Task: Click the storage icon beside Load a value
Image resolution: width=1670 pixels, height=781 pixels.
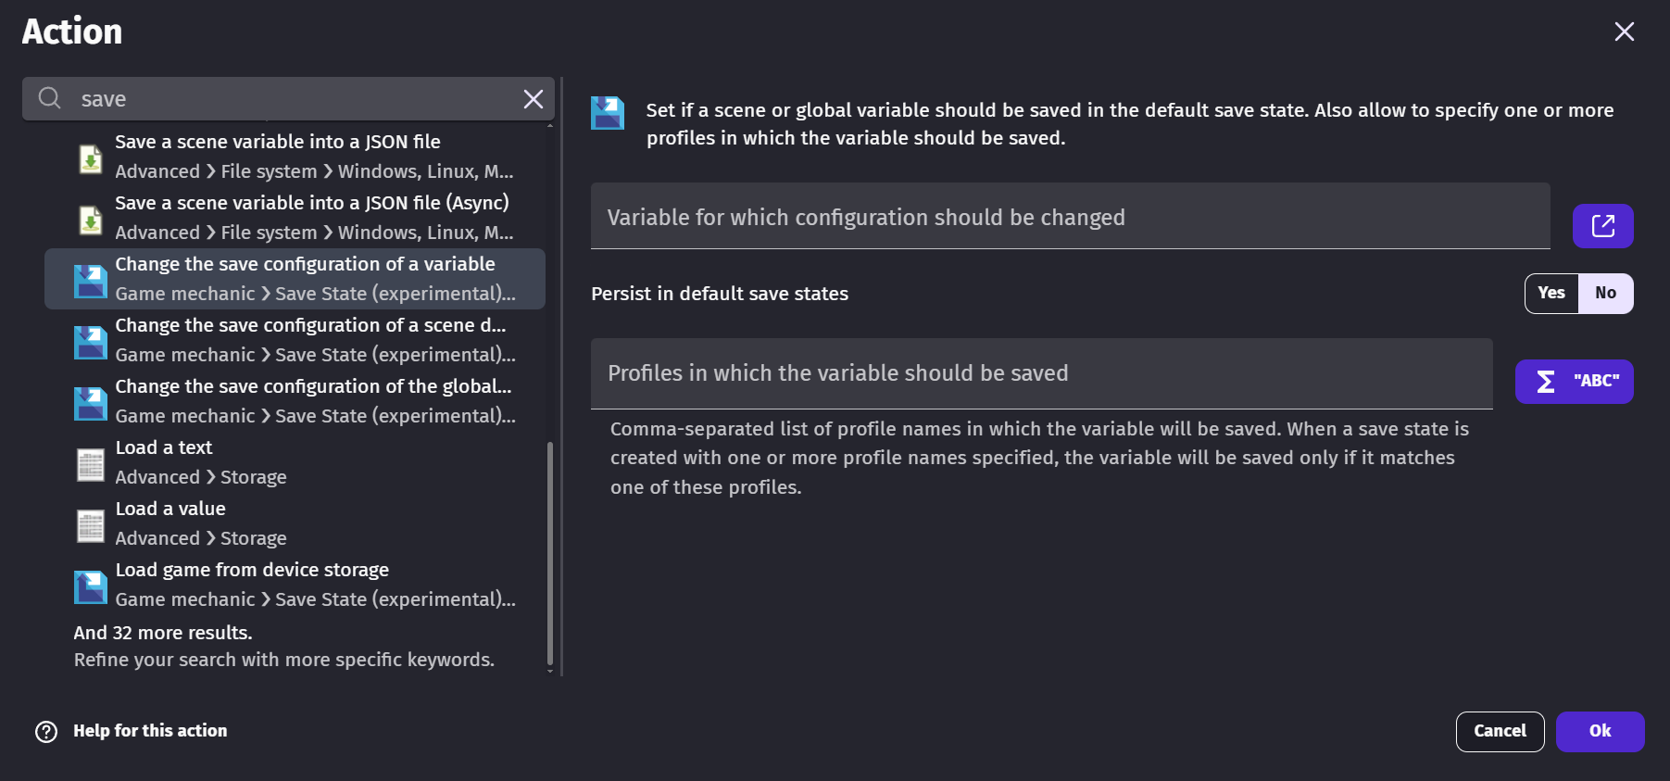Action: point(91,524)
